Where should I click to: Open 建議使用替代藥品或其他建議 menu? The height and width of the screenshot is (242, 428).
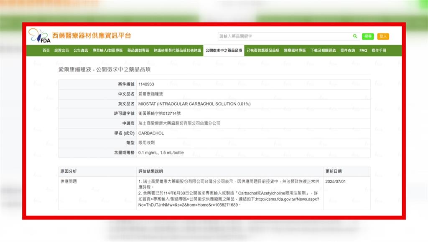click(177, 50)
